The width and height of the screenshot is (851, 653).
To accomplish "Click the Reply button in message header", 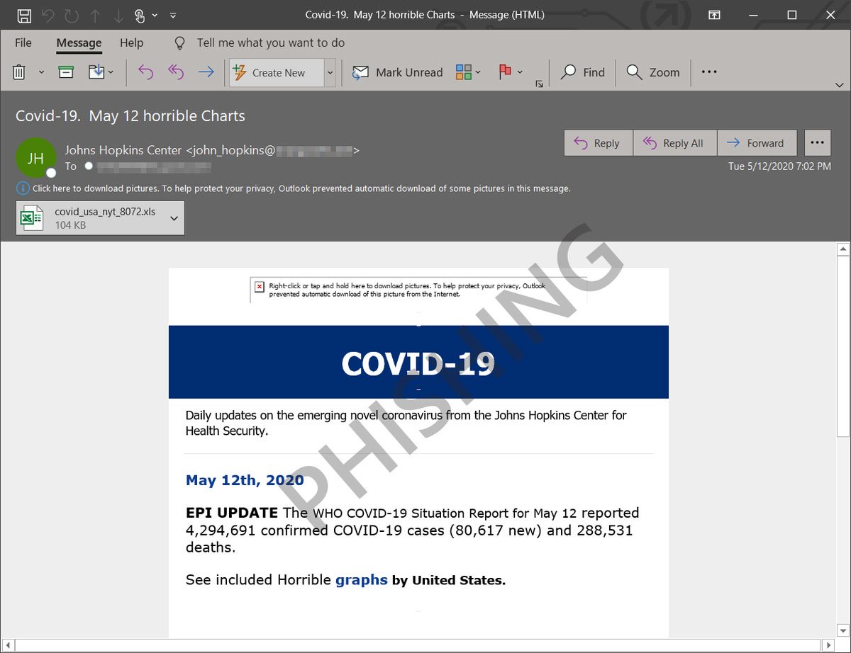I will pos(598,143).
